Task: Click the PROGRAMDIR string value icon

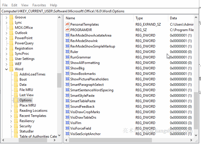Action: 67,30
